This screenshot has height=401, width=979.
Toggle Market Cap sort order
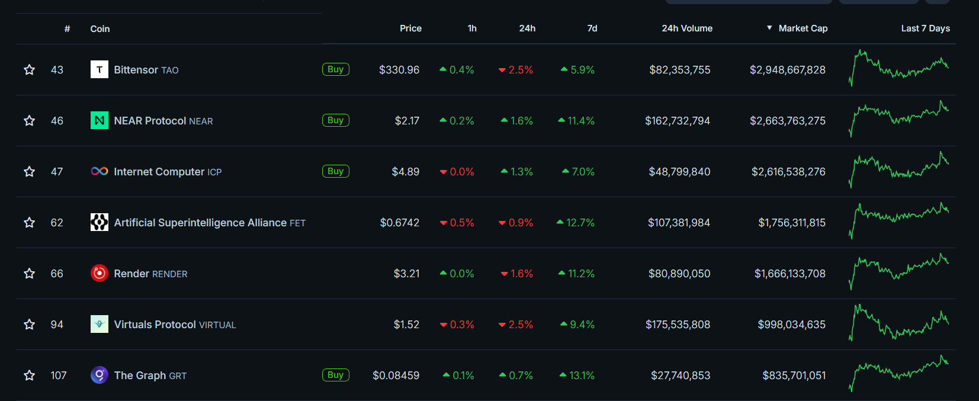click(x=797, y=28)
